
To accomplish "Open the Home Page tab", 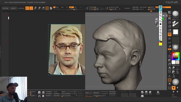I will (x=5, y=8).
